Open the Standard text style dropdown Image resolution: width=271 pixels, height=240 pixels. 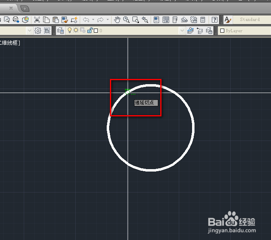point(252,19)
